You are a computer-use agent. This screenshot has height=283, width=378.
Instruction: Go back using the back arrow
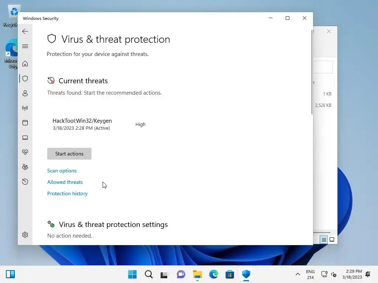25,31
